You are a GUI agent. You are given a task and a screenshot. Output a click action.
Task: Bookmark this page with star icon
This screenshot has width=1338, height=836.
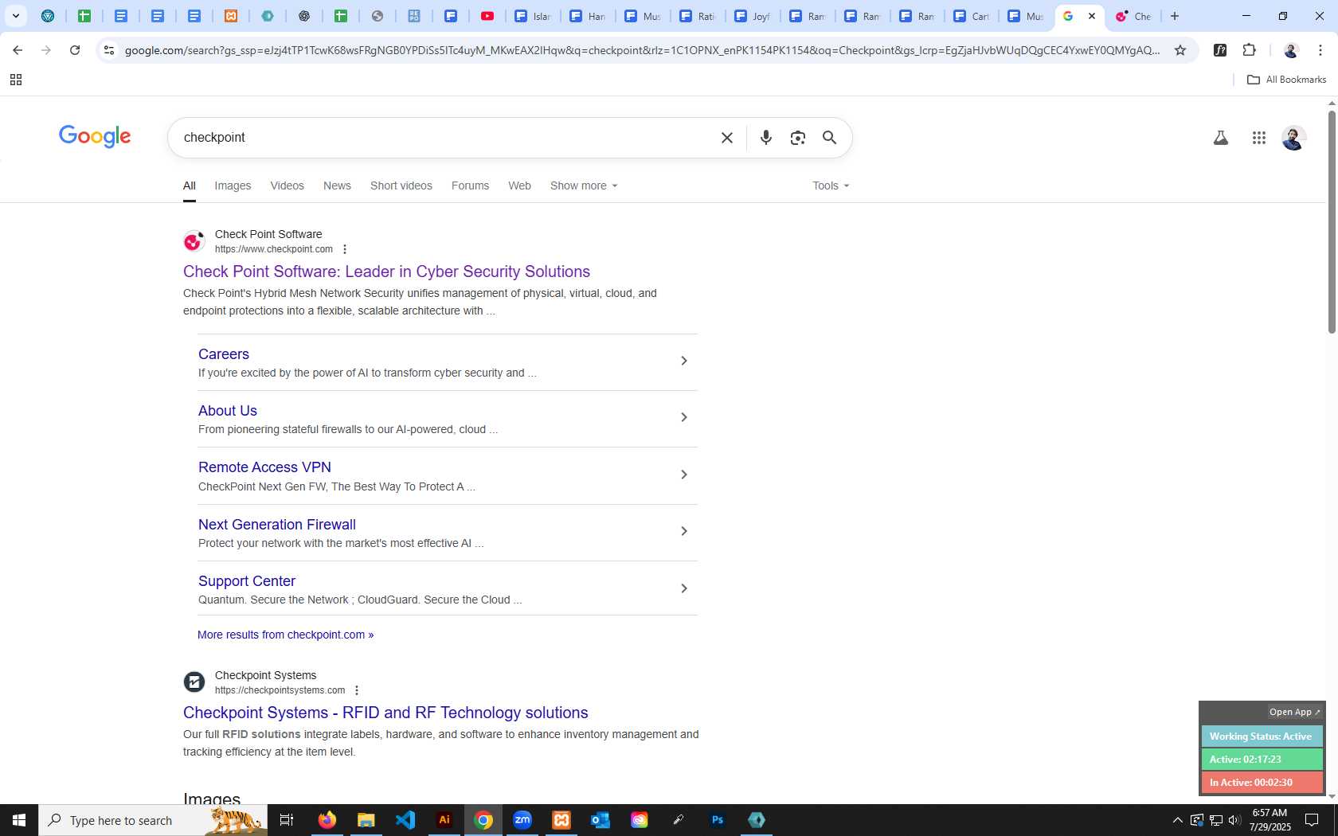coord(1180,50)
